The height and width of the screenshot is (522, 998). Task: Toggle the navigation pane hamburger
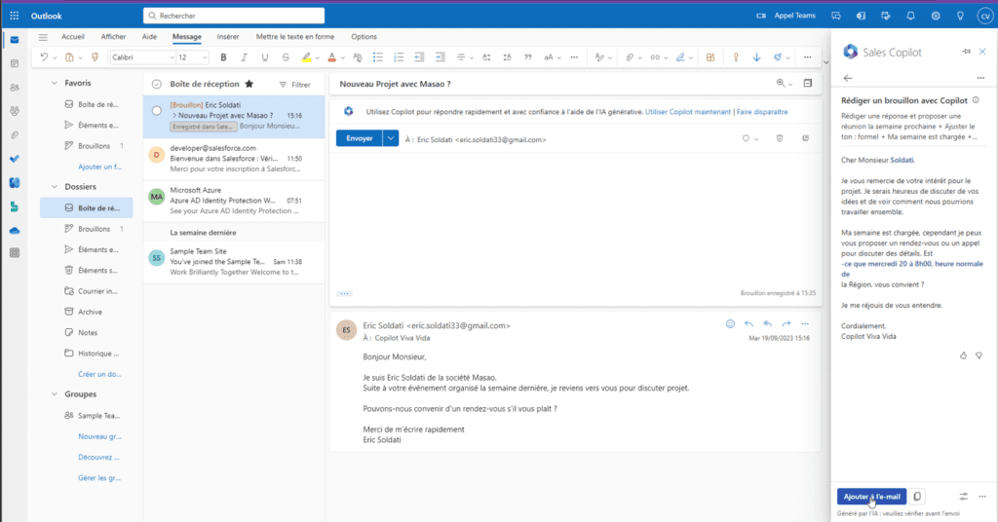[x=43, y=37]
